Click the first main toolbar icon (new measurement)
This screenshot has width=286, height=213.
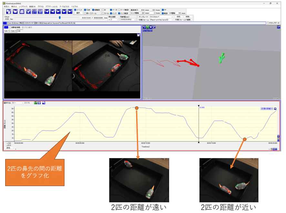point(8,12)
